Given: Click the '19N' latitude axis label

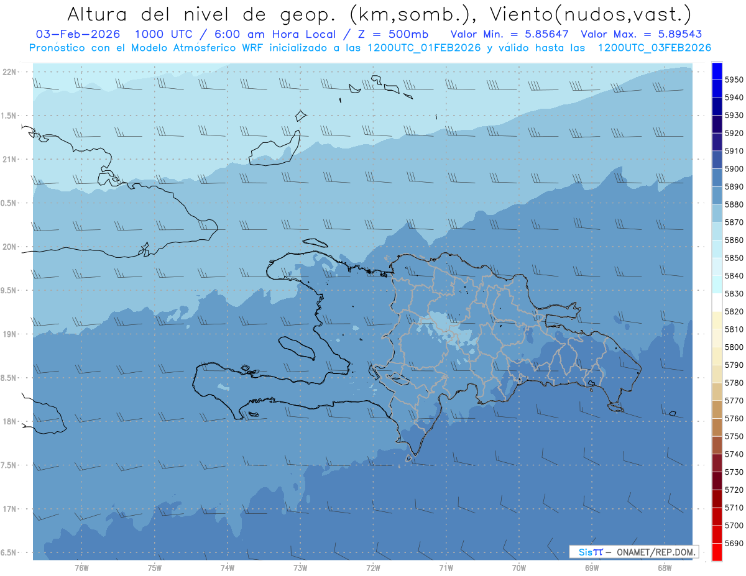Looking at the screenshot, I should (10, 334).
